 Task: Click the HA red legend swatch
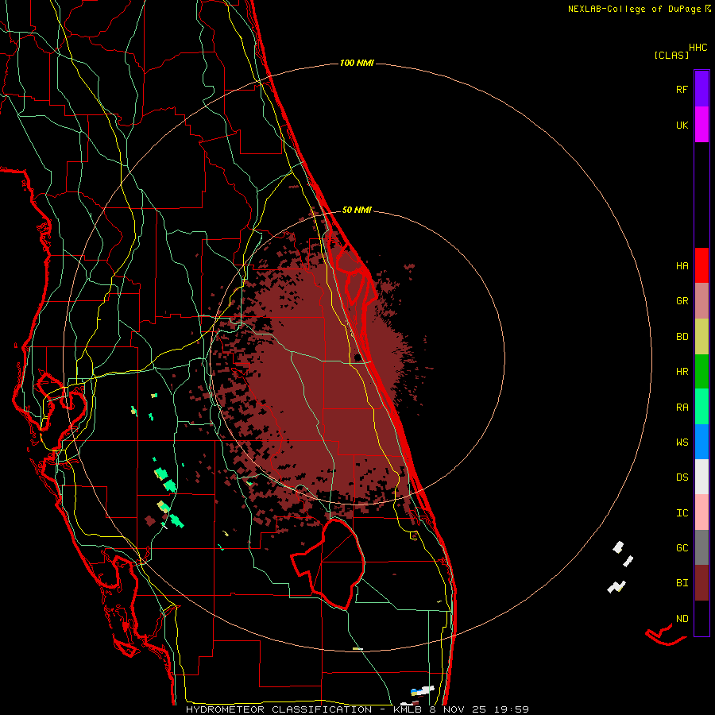701,265
